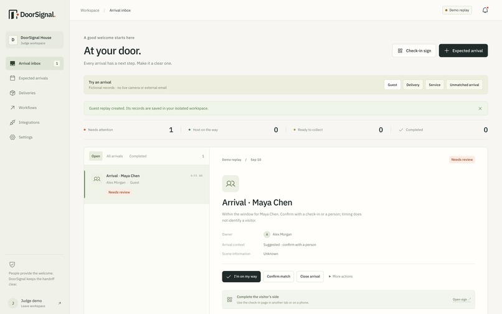Open Integrations in the sidebar
The image size is (502, 314).
pos(35,122)
